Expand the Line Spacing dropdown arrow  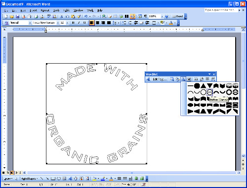coord(119,23)
